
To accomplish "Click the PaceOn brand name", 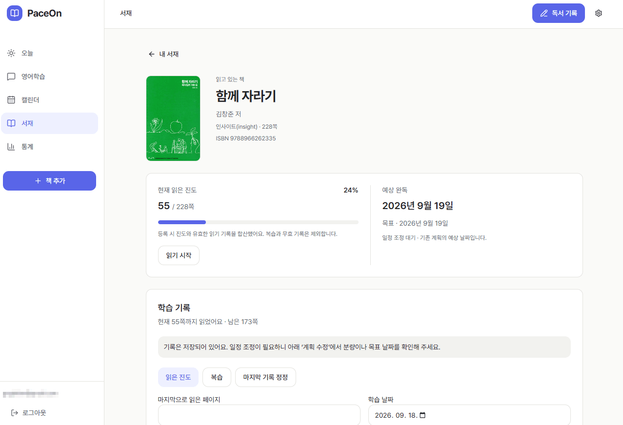I will coord(44,13).
